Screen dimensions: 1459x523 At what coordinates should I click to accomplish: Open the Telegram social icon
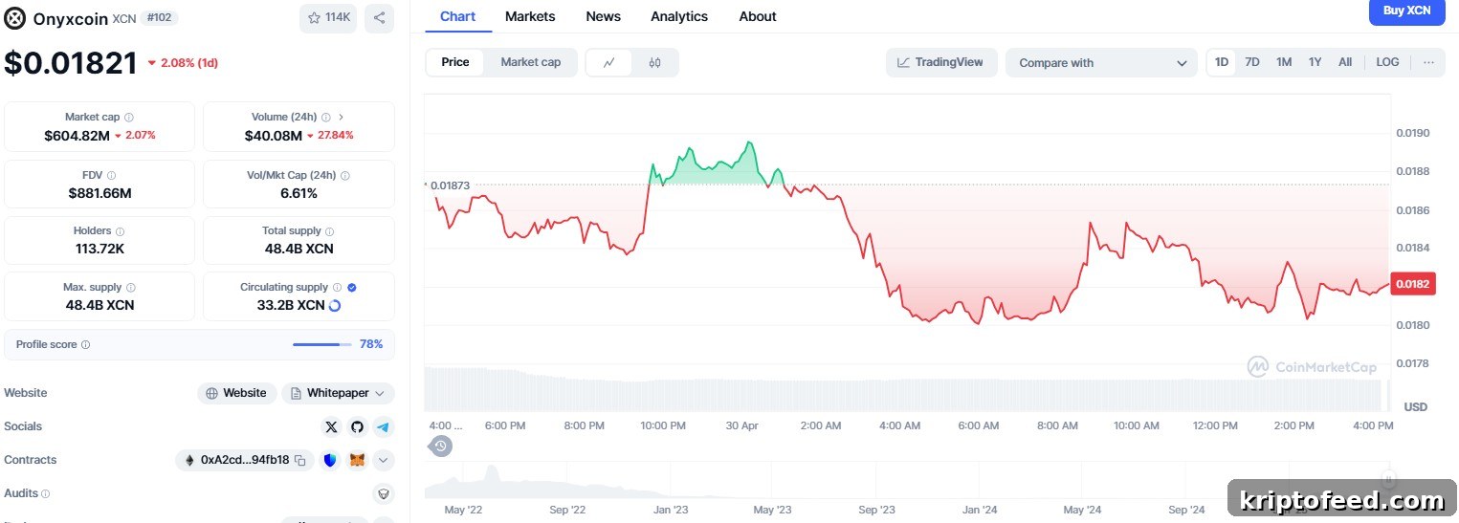tap(383, 426)
